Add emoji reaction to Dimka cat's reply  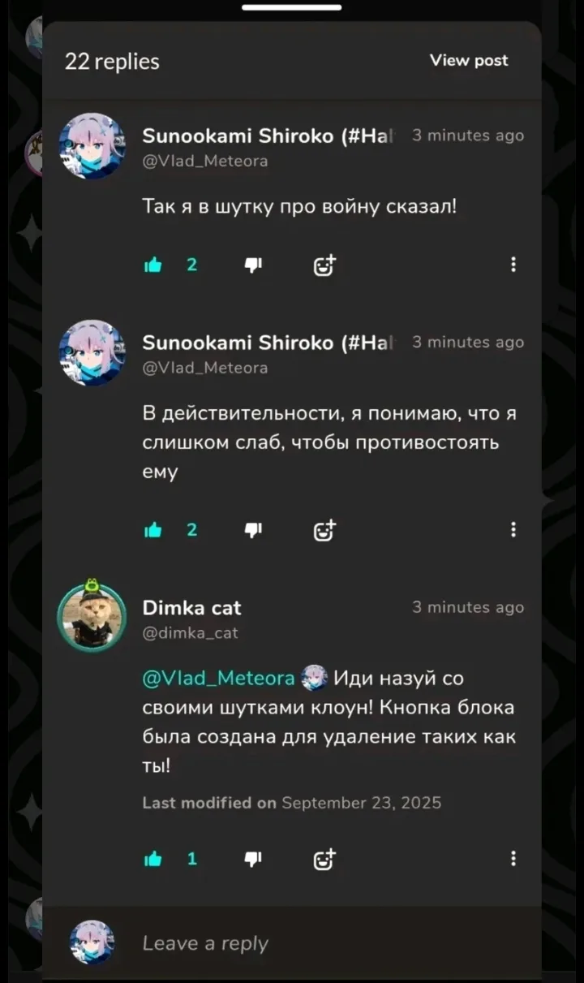pos(324,859)
